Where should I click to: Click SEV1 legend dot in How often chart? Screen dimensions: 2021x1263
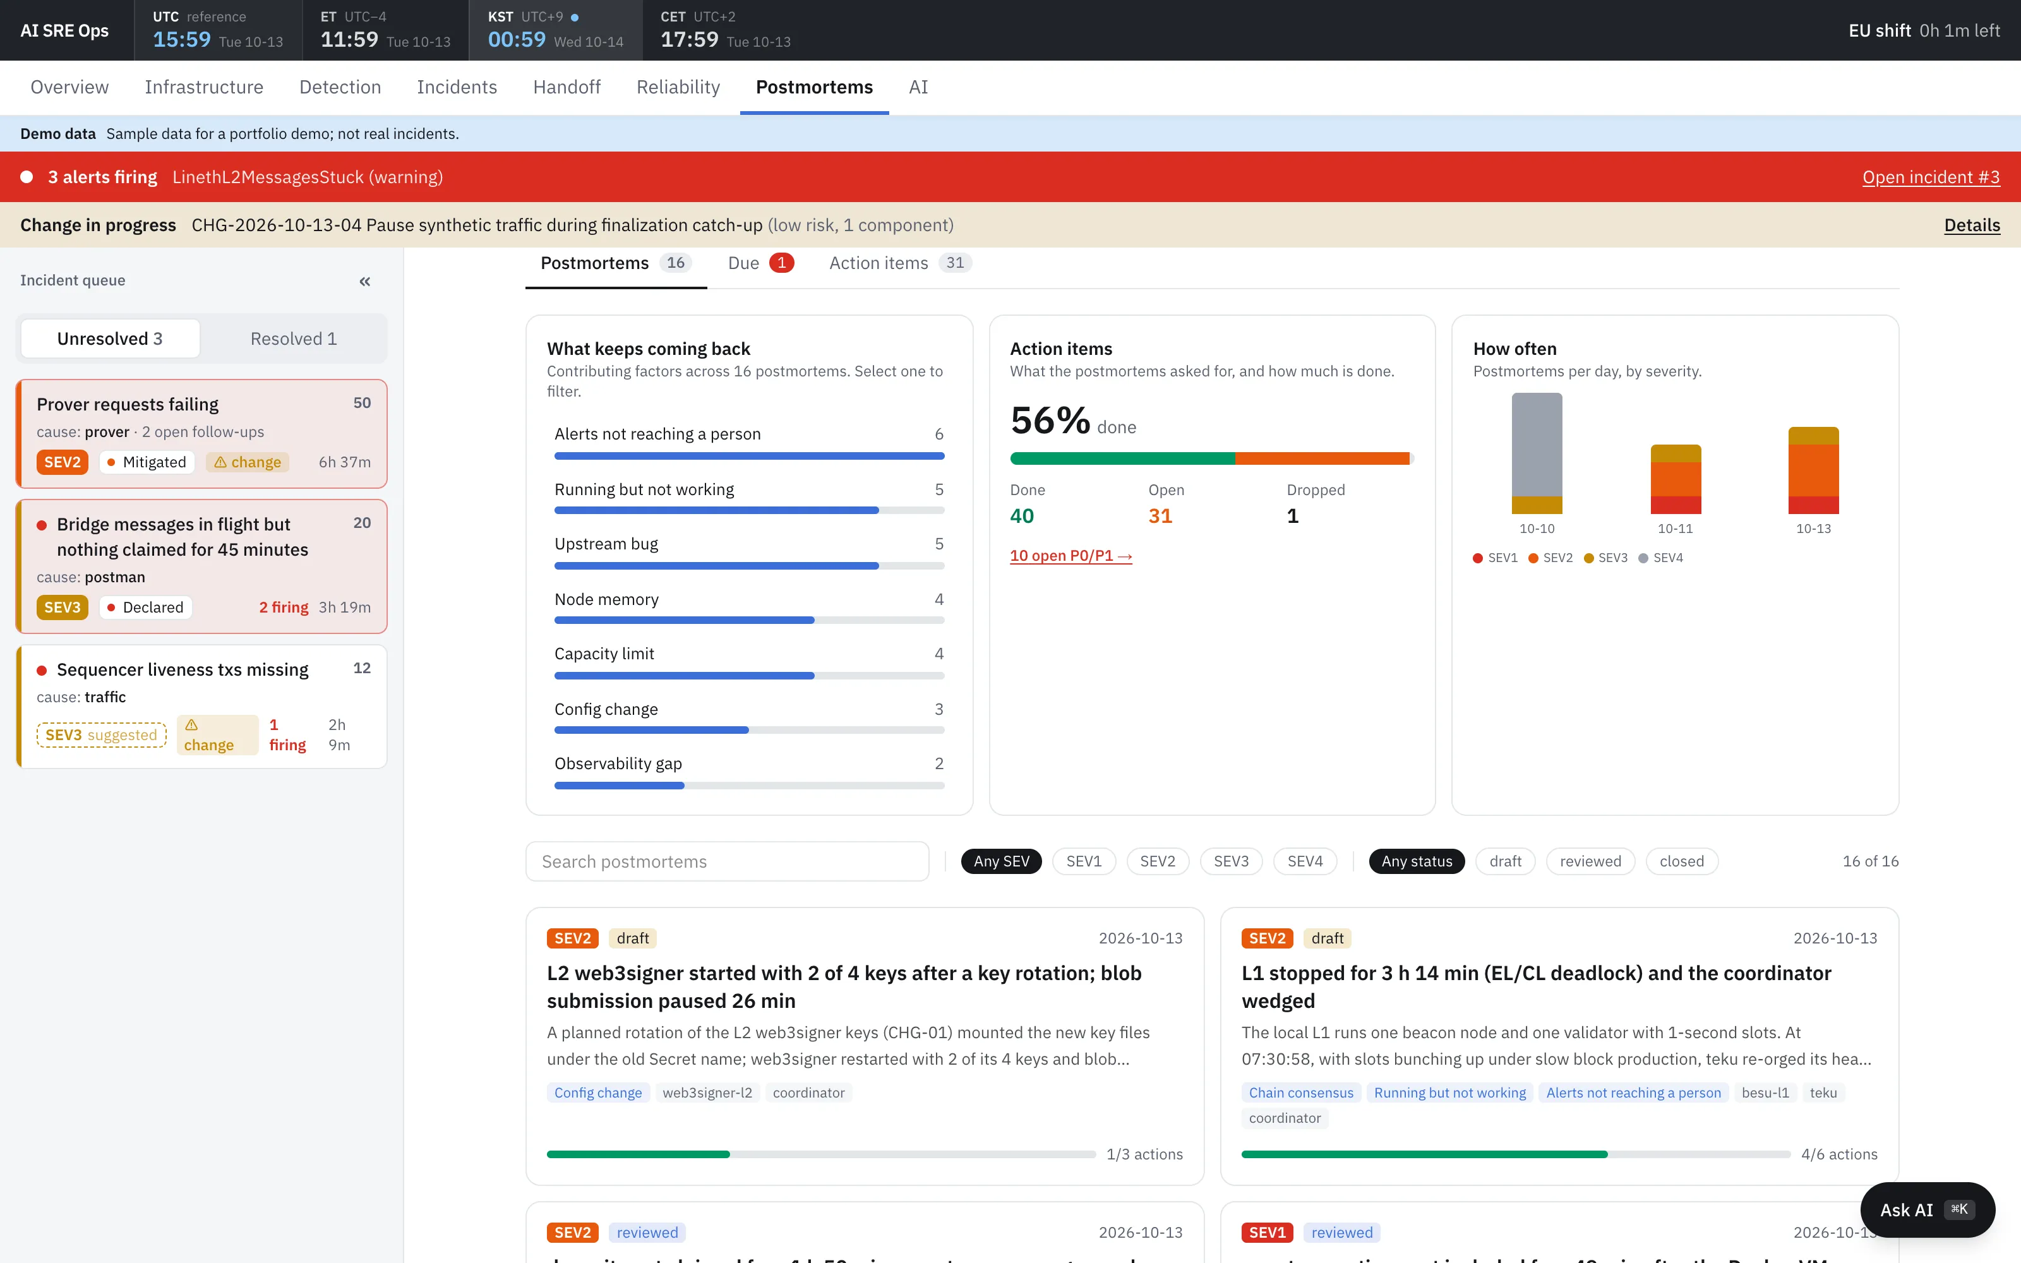(x=1478, y=558)
